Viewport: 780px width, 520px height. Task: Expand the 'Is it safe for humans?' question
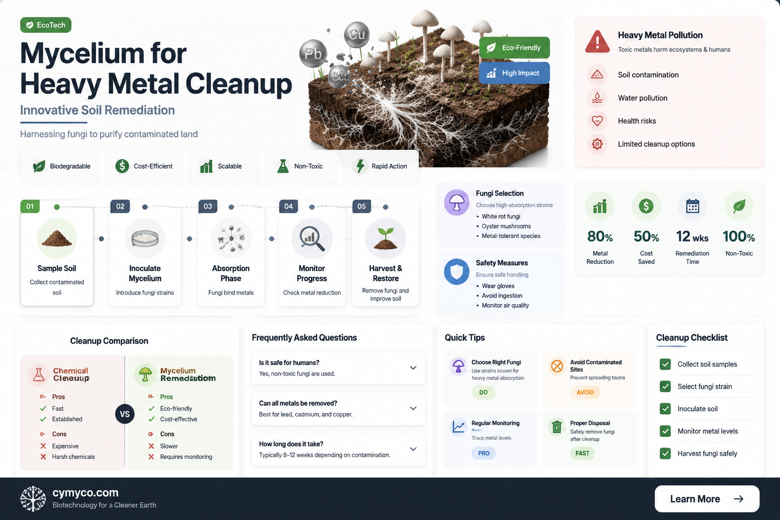tap(338, 368)
